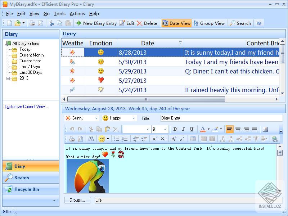Insert a table into the diary text

(x=192, y=139)
